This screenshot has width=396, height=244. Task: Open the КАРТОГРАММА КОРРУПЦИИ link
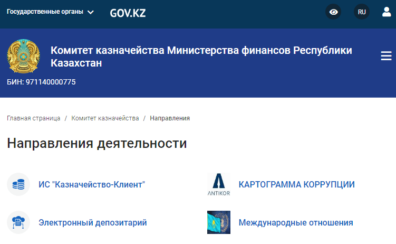(x=296, y=185)
